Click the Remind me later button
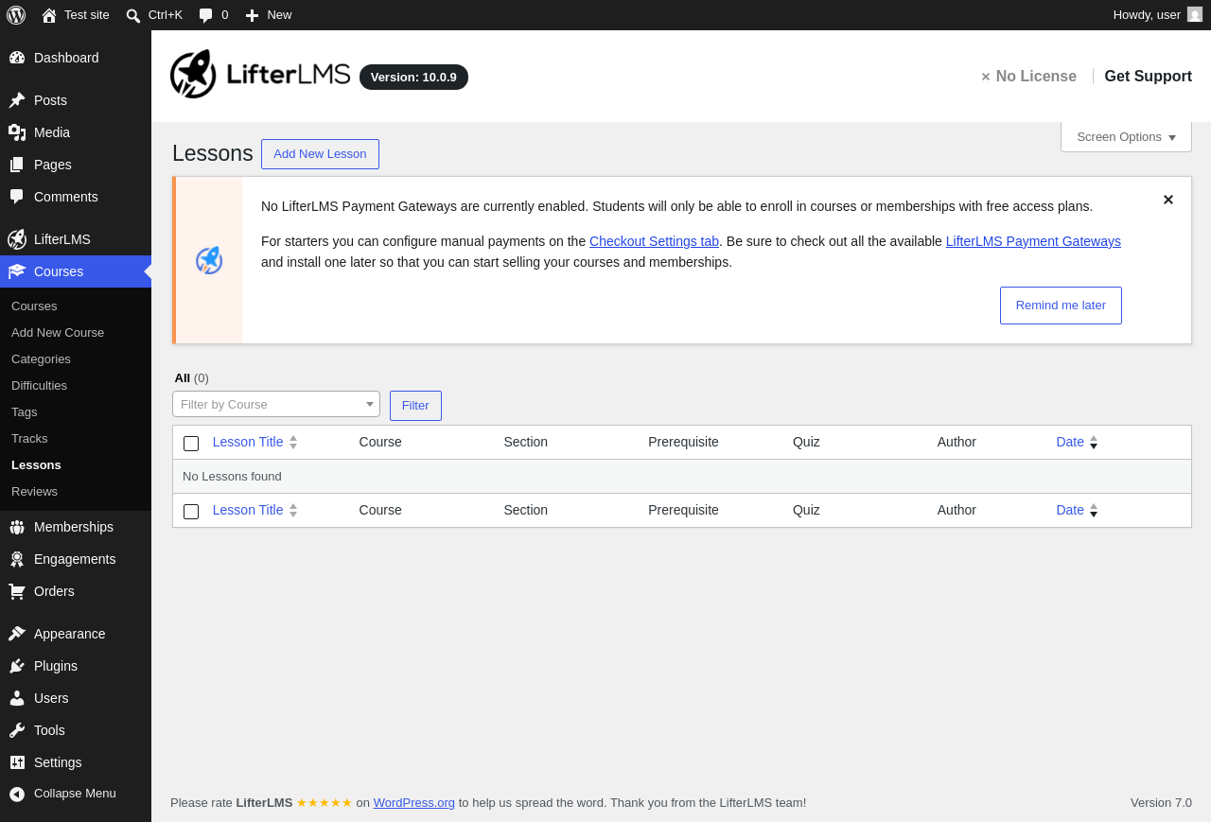1211x822 pixels. 1061,306
